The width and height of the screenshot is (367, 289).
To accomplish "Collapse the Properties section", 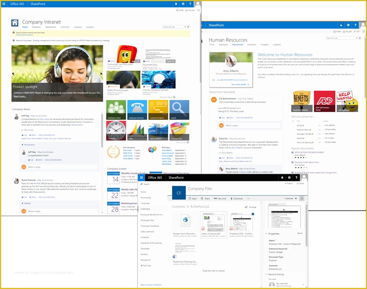I will (266, 234).
